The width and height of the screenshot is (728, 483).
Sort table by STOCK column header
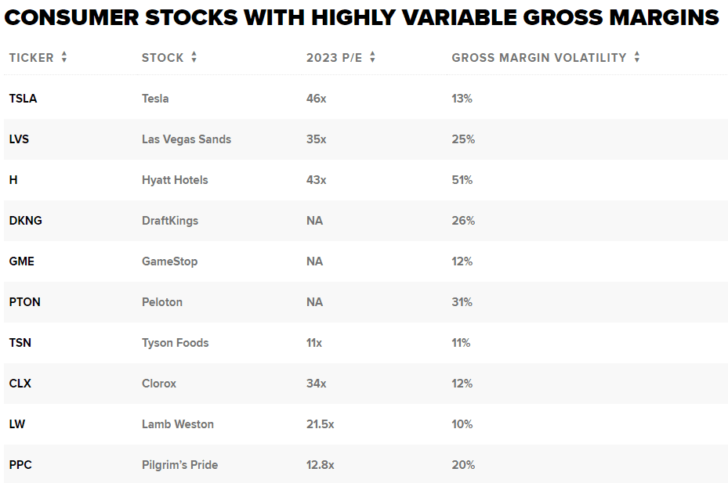[x=163, y=57]
